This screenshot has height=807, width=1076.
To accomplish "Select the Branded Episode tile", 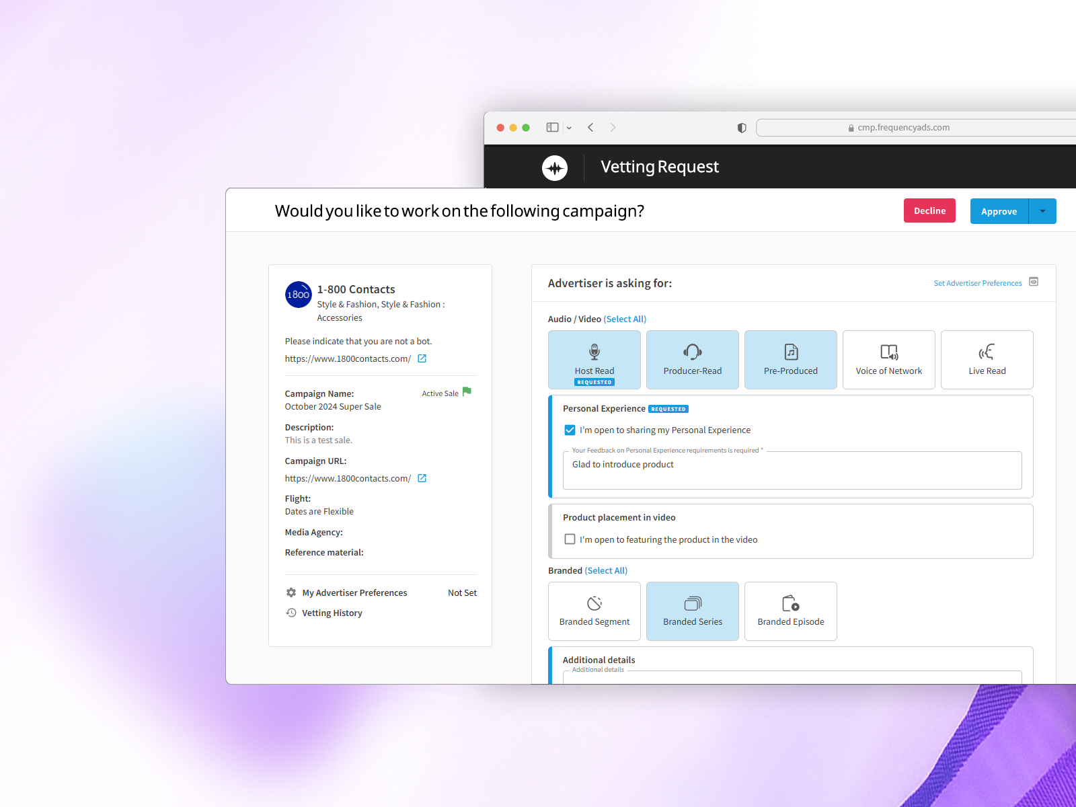I will coord(790,611).
